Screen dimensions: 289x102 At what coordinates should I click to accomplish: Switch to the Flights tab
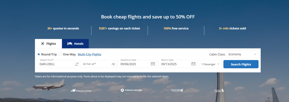coord(49,44)
